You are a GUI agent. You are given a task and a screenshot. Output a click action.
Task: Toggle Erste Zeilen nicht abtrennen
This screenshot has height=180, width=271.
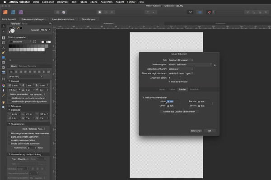pyautogui.click(x=9, y=137)
